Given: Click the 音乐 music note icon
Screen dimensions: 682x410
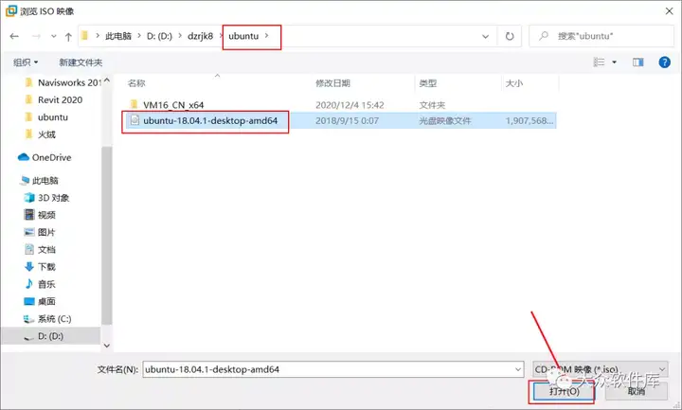Looking at the screenshot, I should tap(29, 283).
